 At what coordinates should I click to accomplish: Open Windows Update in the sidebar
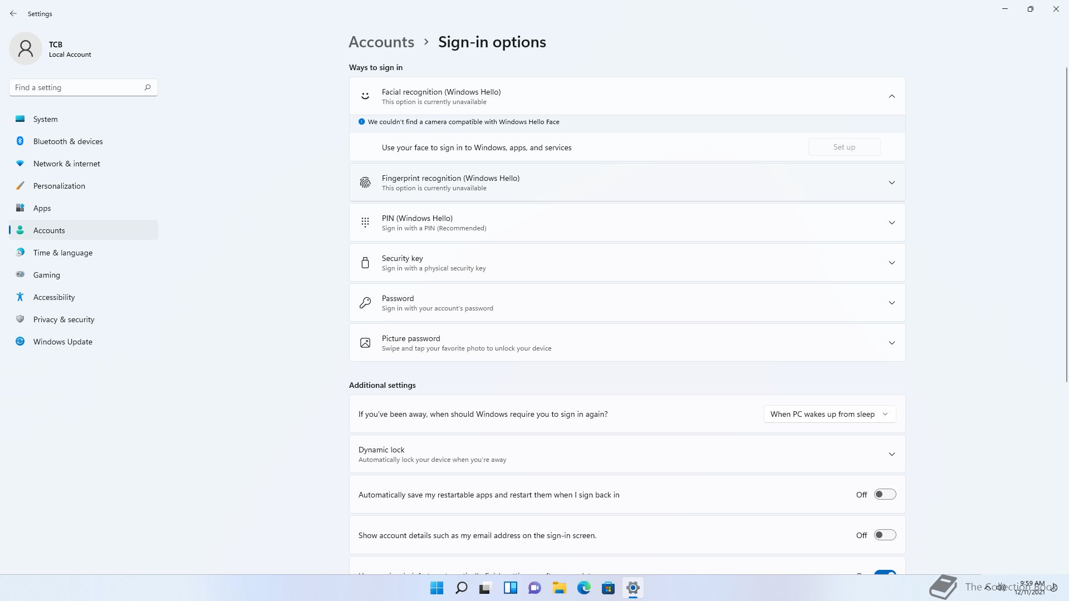(x=62, y=342)
